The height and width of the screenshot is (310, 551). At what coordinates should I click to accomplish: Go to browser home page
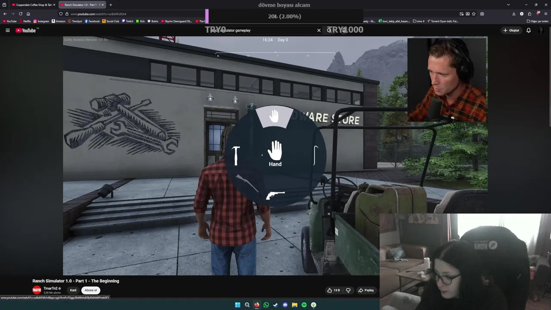pos(28,14)
